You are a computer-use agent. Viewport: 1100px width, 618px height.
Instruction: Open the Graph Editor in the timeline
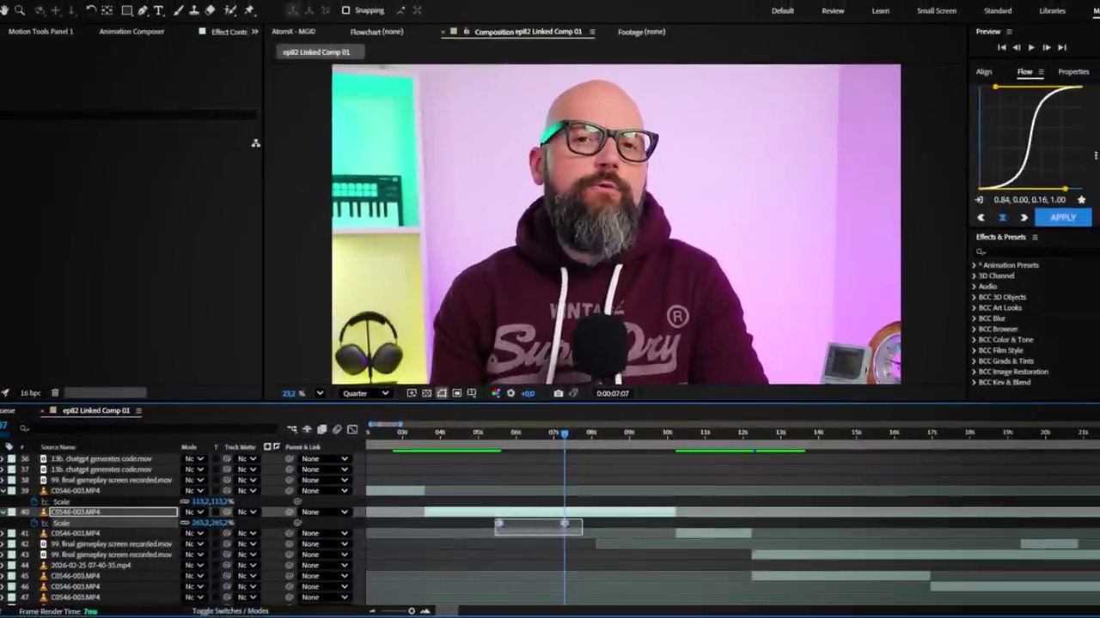click(351, 429)
